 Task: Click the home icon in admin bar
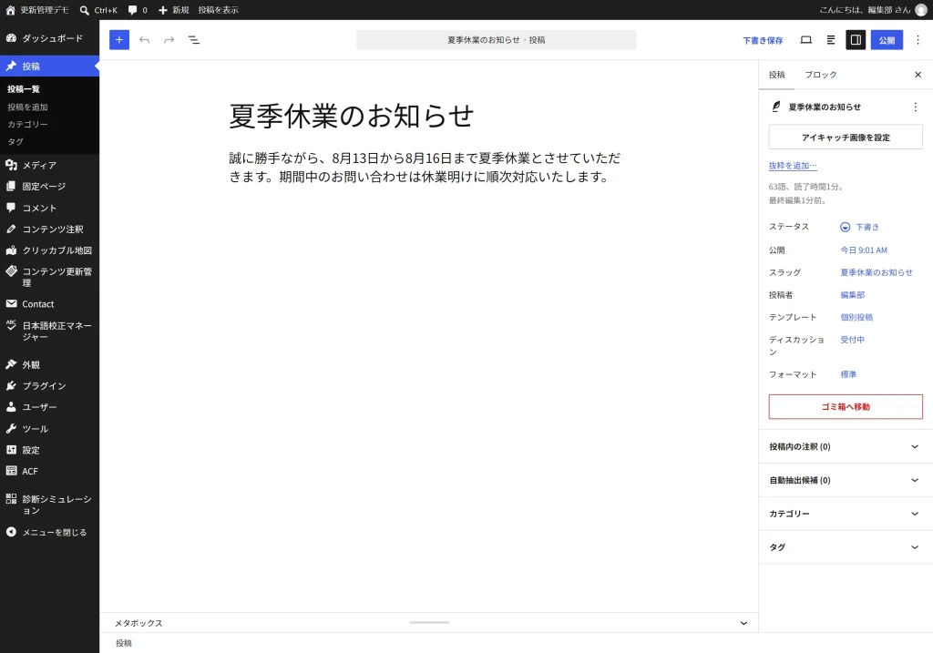point(10,10)
